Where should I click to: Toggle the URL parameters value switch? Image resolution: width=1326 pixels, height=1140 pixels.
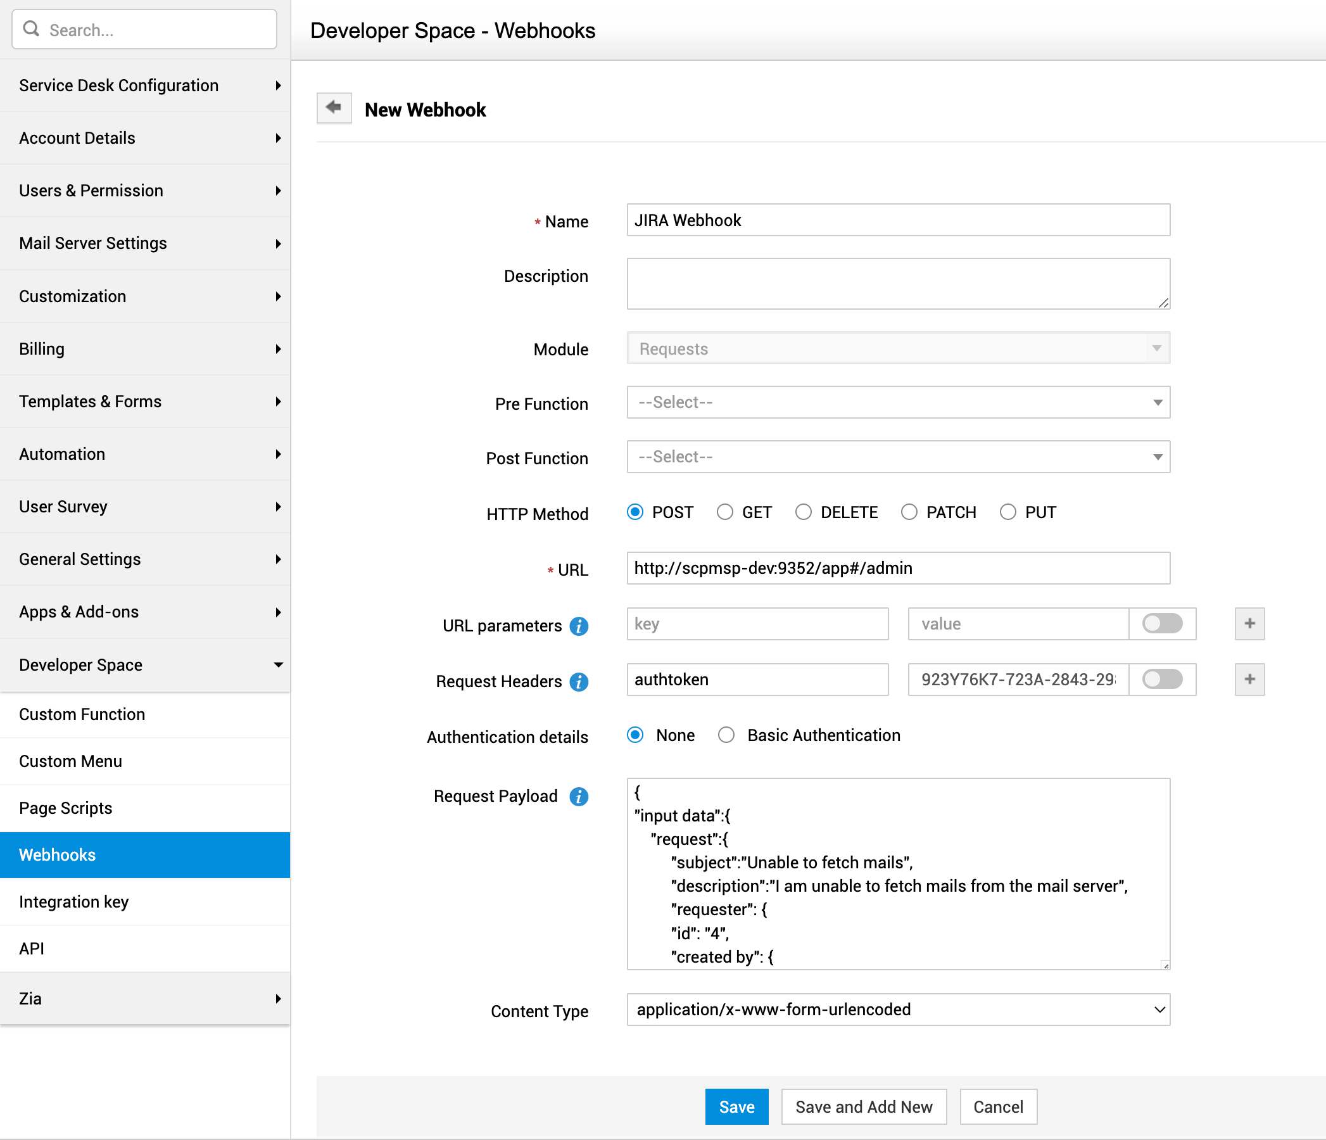[x=1162, y=623]
